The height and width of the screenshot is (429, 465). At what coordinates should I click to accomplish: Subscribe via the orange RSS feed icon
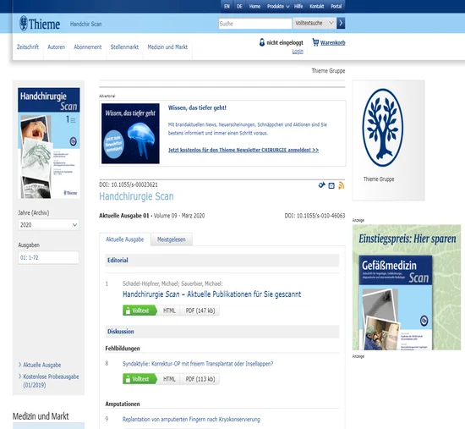[x=342, y=186]
